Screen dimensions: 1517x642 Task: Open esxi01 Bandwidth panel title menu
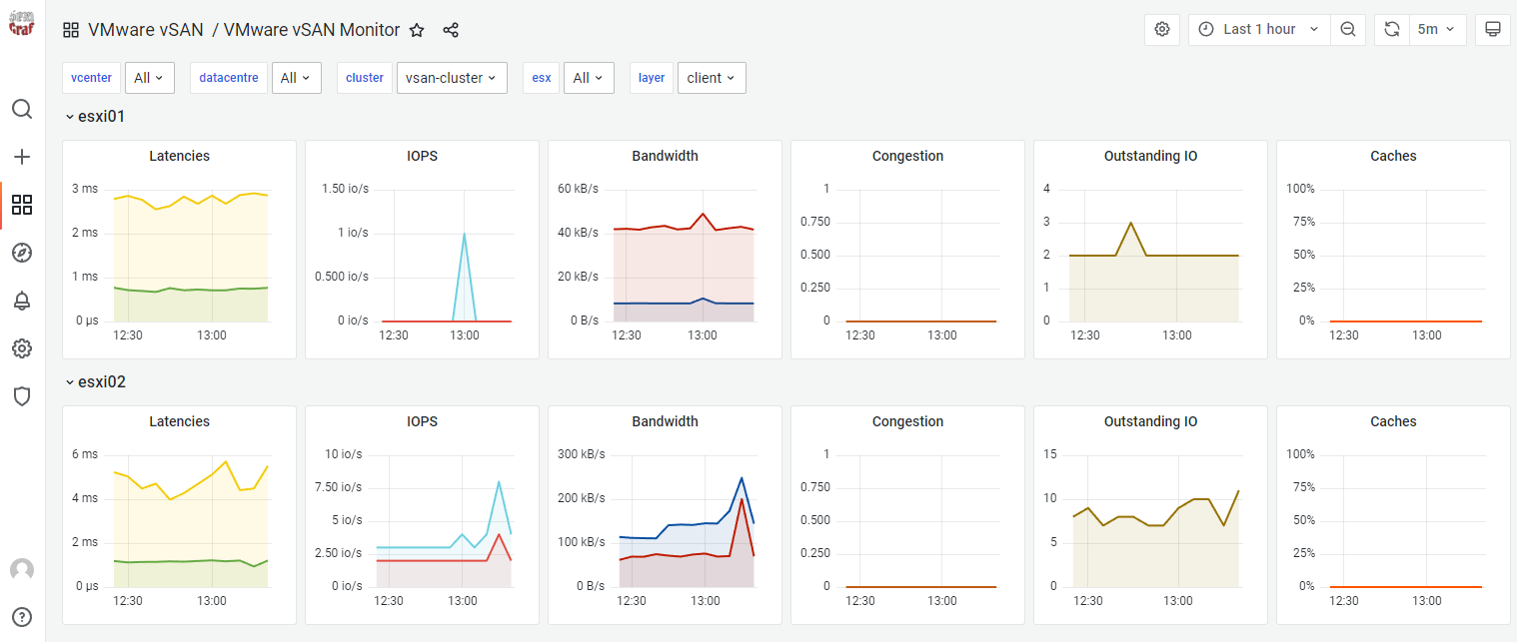666,156
